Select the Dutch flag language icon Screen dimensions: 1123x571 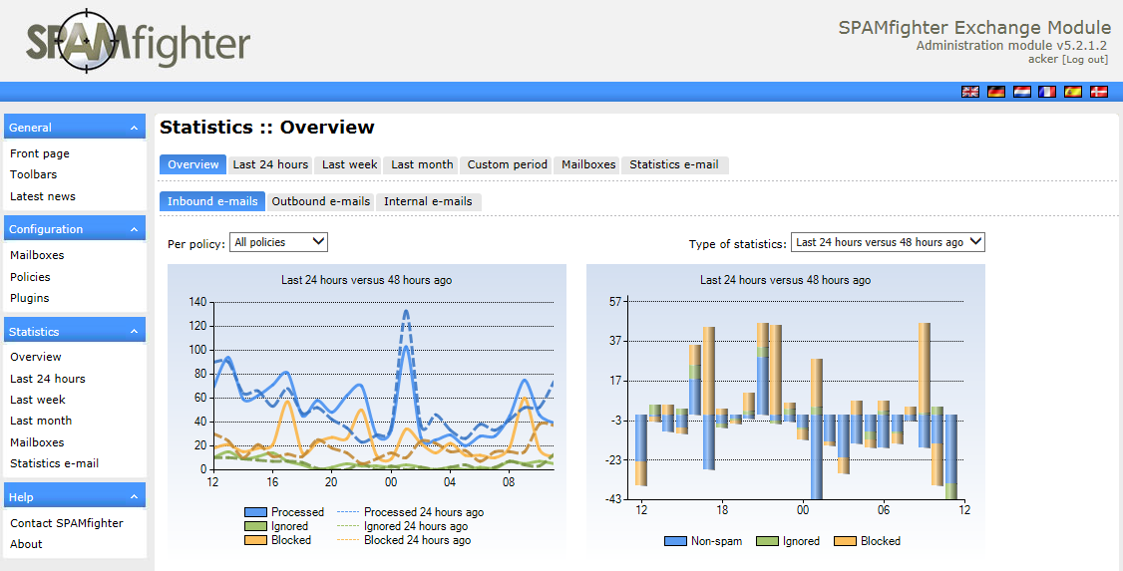coord(1021,92)
